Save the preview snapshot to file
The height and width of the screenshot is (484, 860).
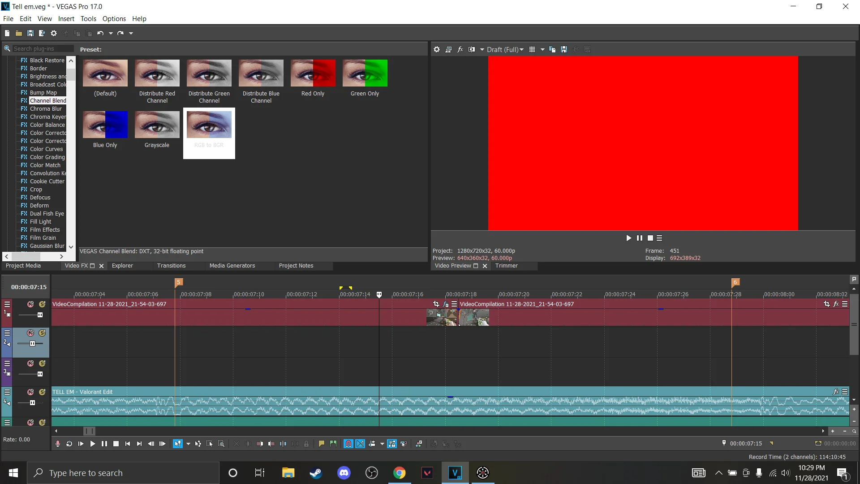563,49
